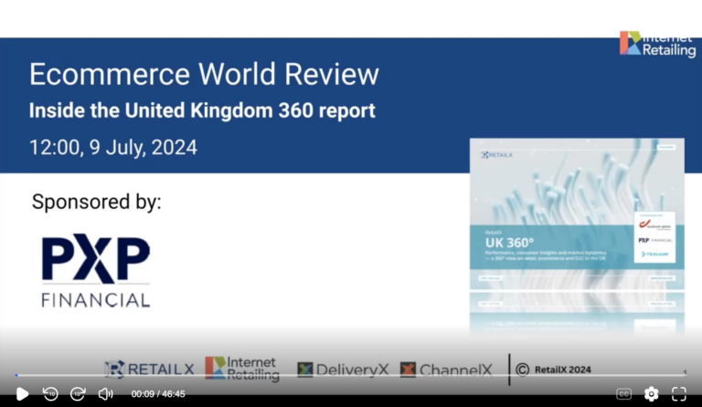
Task: Click the DeliveryX footer logo
Action: pos(343,370)
